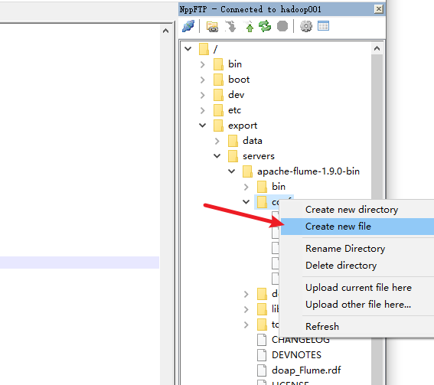434x385 pixels.
Task: Click the green refresh toolbar icon
Action: [x=265, y=27]
